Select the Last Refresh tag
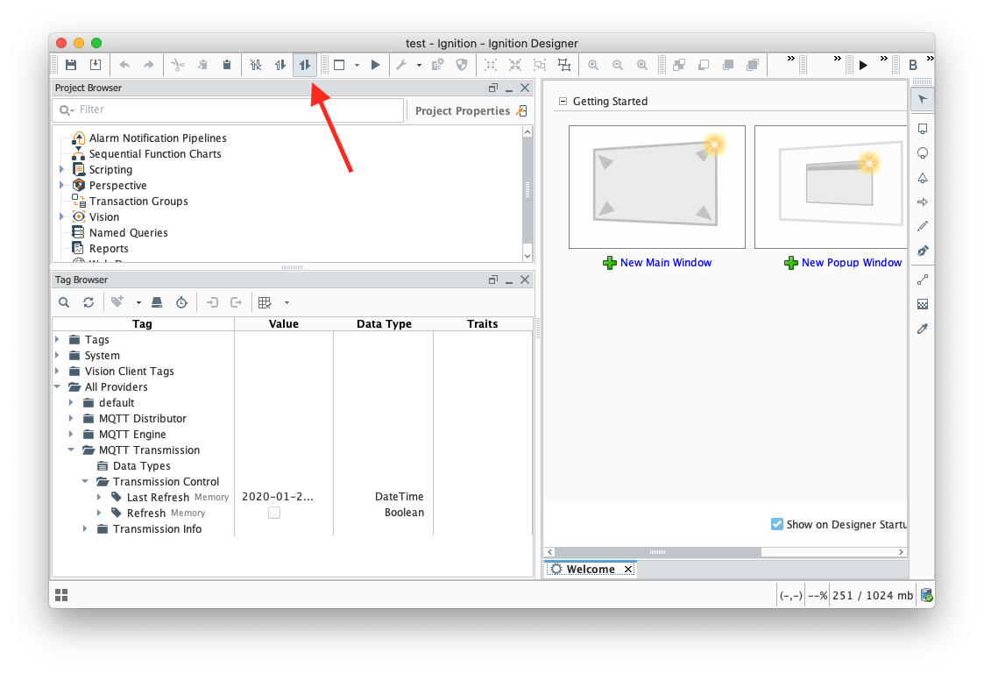The width and height of the screenshot is (984, 673). coord(158,497)
